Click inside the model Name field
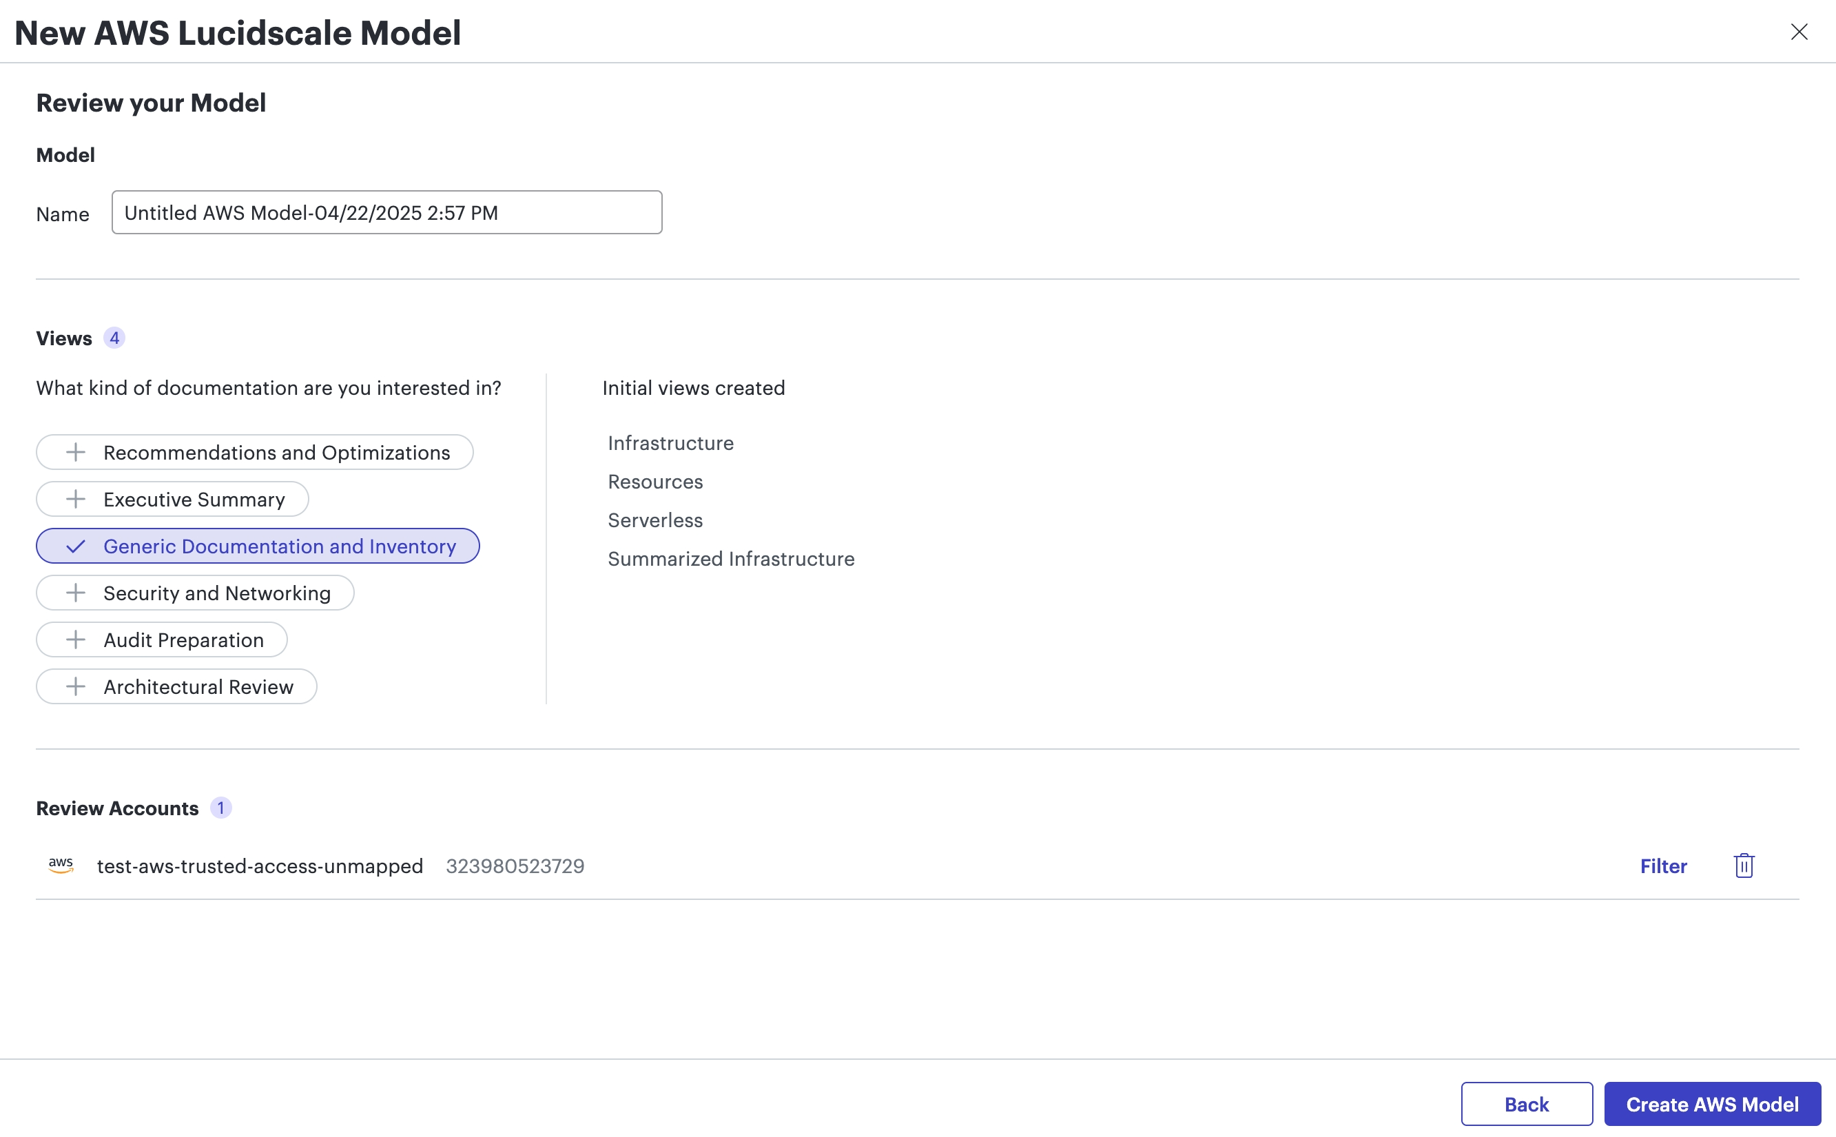The width and height of the screenshot is (1836, 1137). click(386, 212)
